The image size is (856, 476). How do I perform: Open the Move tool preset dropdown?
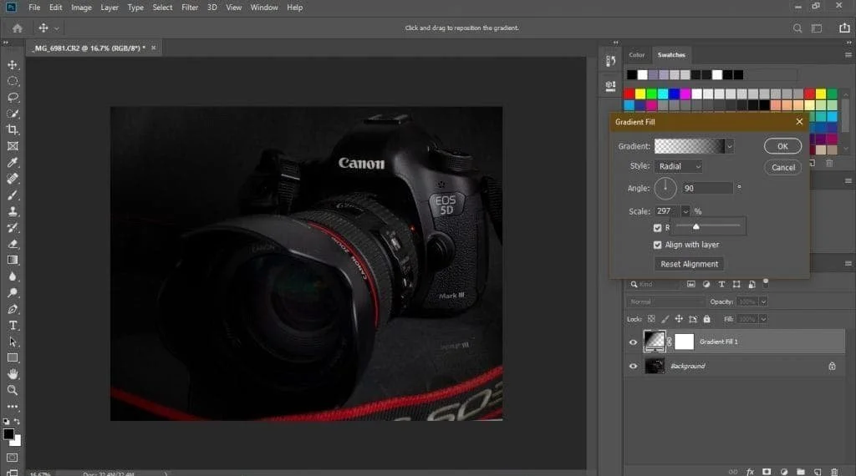[56, 28]
